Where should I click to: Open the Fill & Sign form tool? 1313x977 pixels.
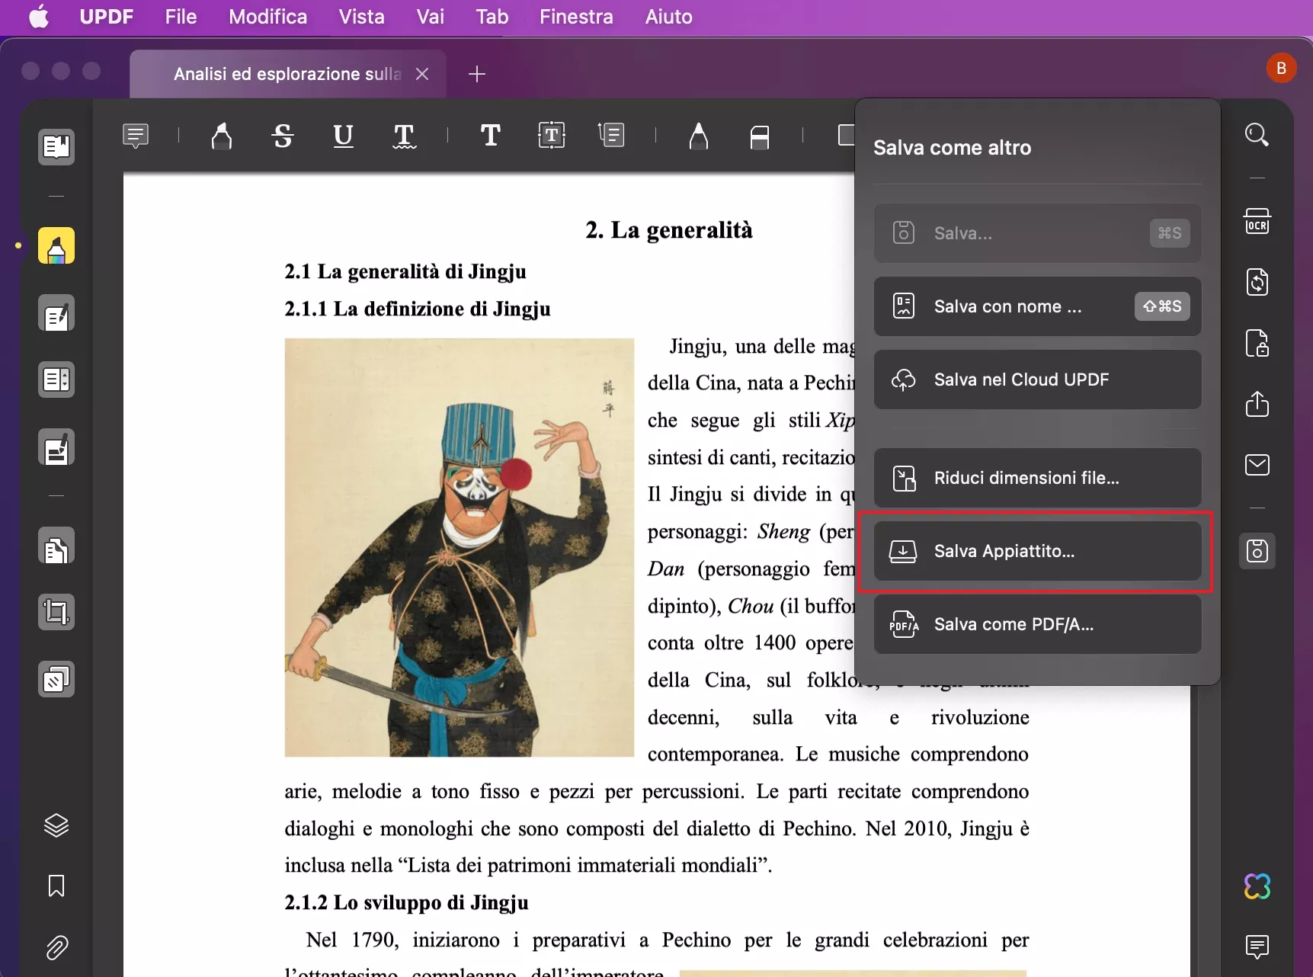pos(56,447)
